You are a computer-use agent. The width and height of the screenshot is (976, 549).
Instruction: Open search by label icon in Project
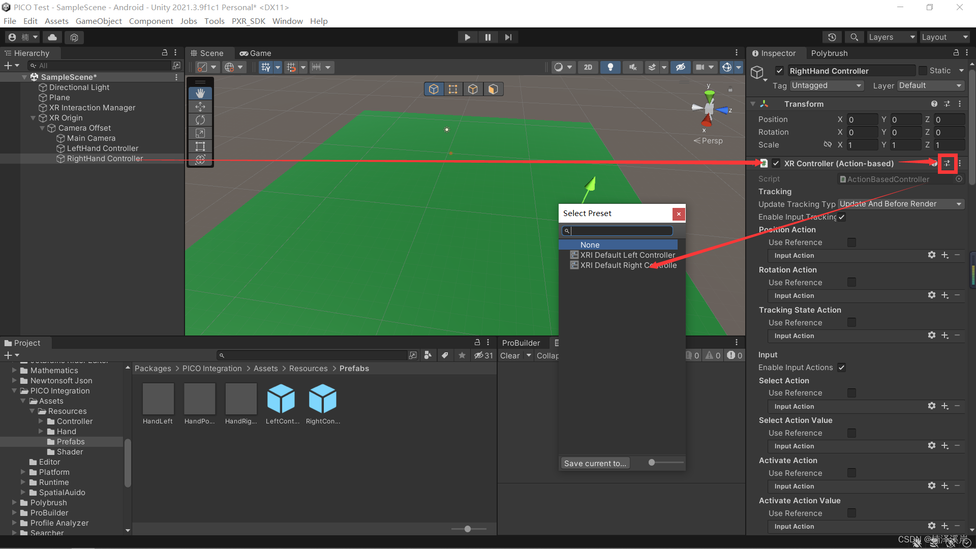(445, 355)
